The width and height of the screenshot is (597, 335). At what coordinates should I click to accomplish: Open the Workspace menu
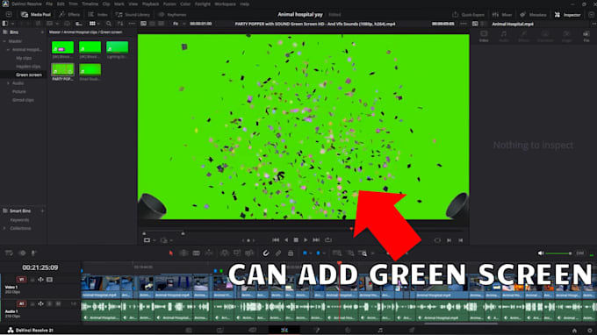(x=225, y=4)
